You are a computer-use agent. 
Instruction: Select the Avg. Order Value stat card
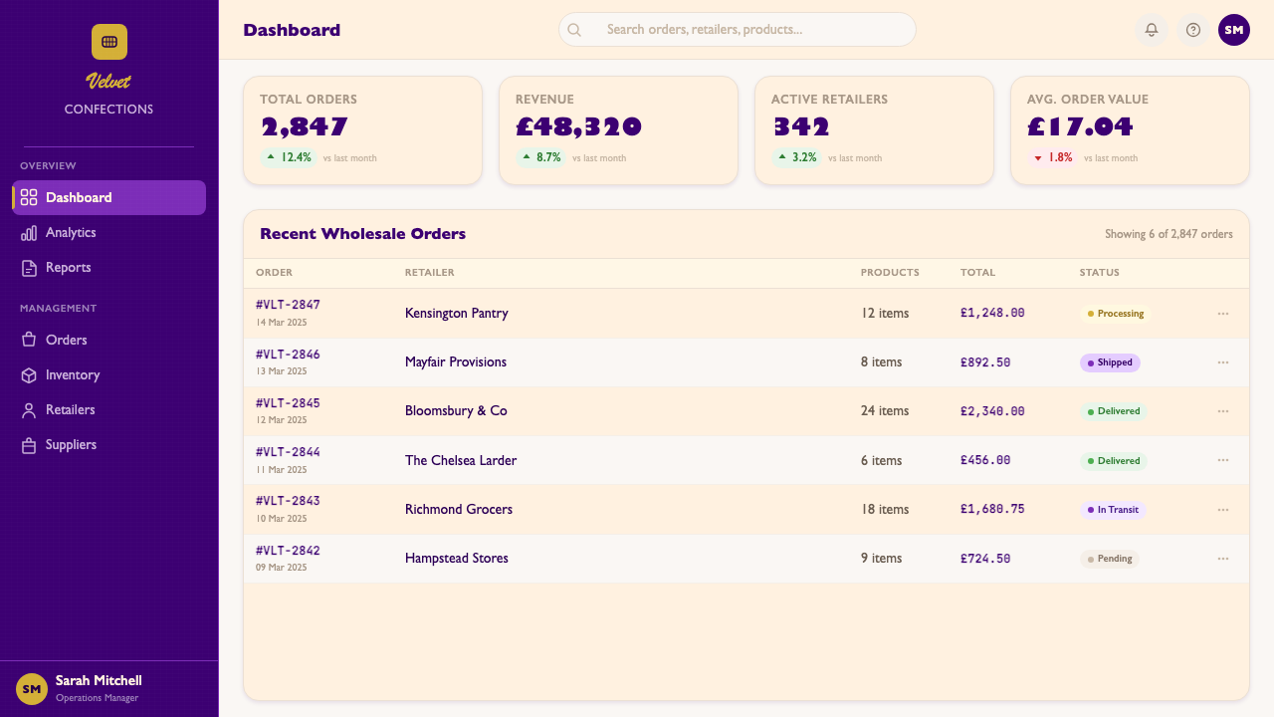(1130, 130)
